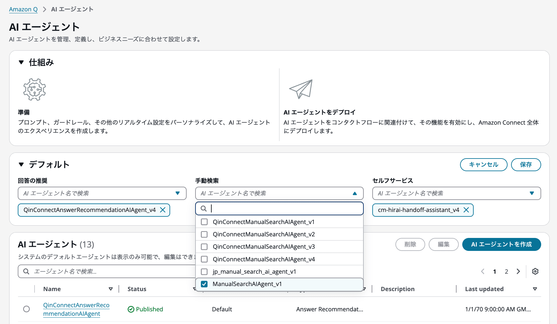557x324 pixels.
Task: Go to page 2 of agents
Action: click(x=506, y=271)
